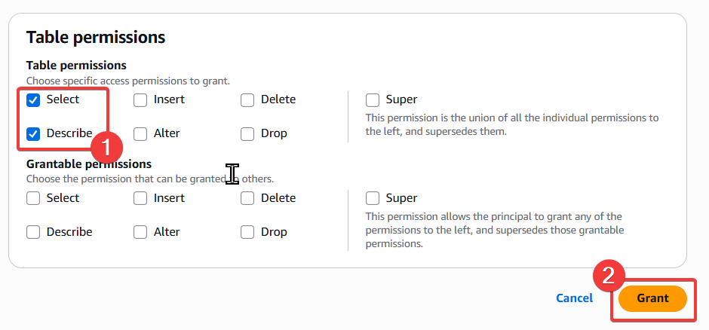Tick Drop under Grantable permissions
The height and width of the screenshot is (330, 709).
(x=247, y=232)
